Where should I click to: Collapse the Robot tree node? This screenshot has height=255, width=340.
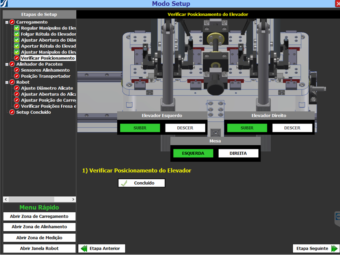[x=7, y=82]
